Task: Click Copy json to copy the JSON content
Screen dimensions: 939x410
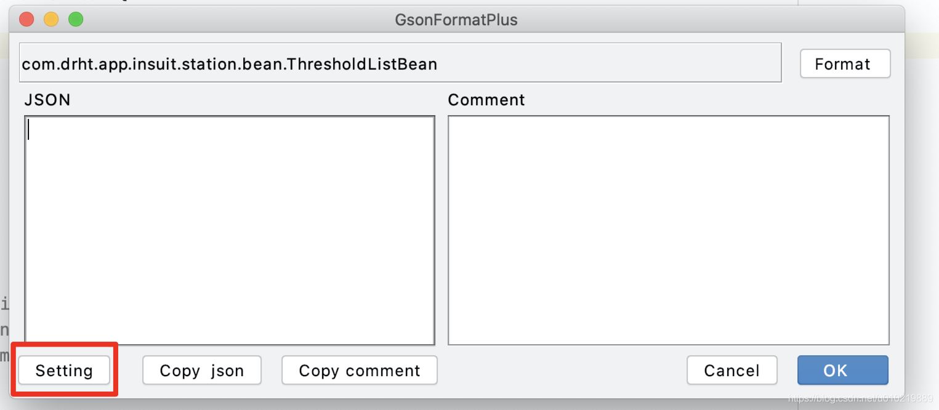Action: (x=201, y=370)
